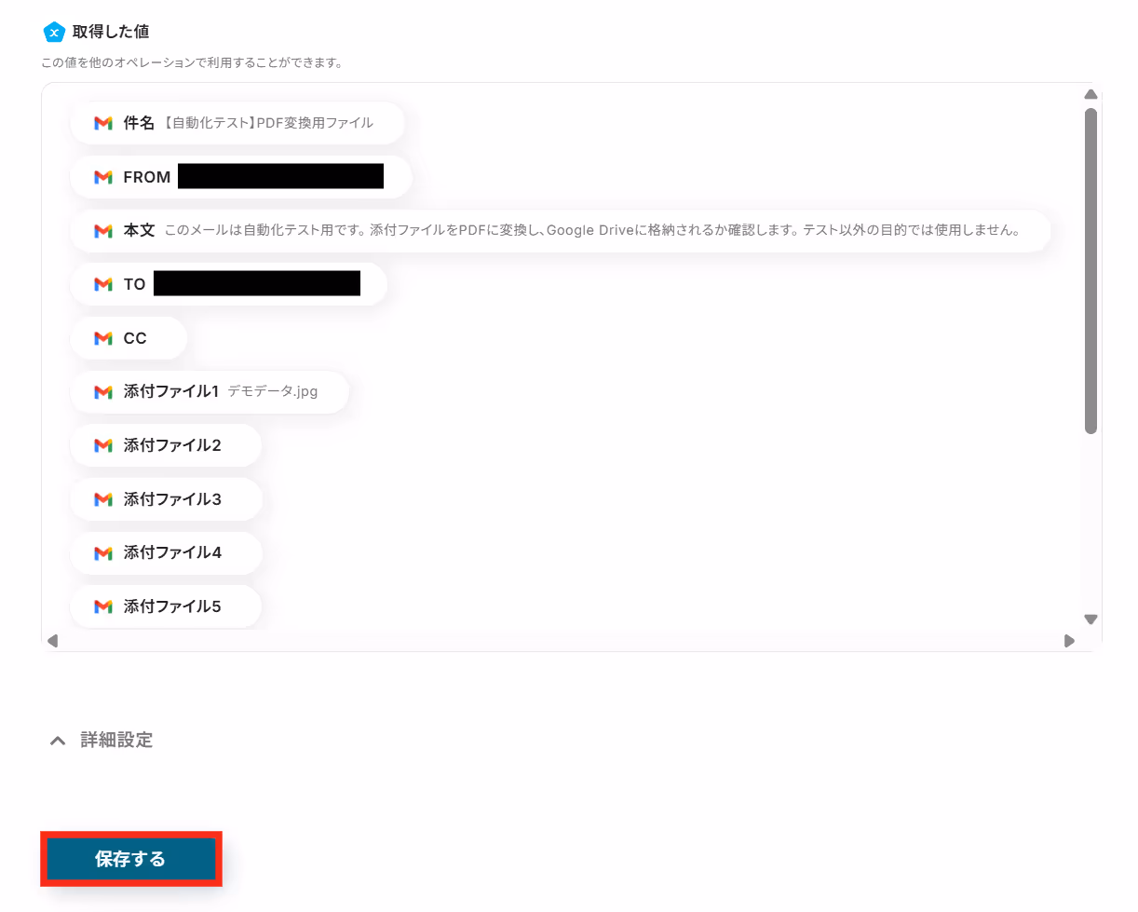Select the 添付ファイル5 chip
The image size is (1138, 912).
(166, 606)
